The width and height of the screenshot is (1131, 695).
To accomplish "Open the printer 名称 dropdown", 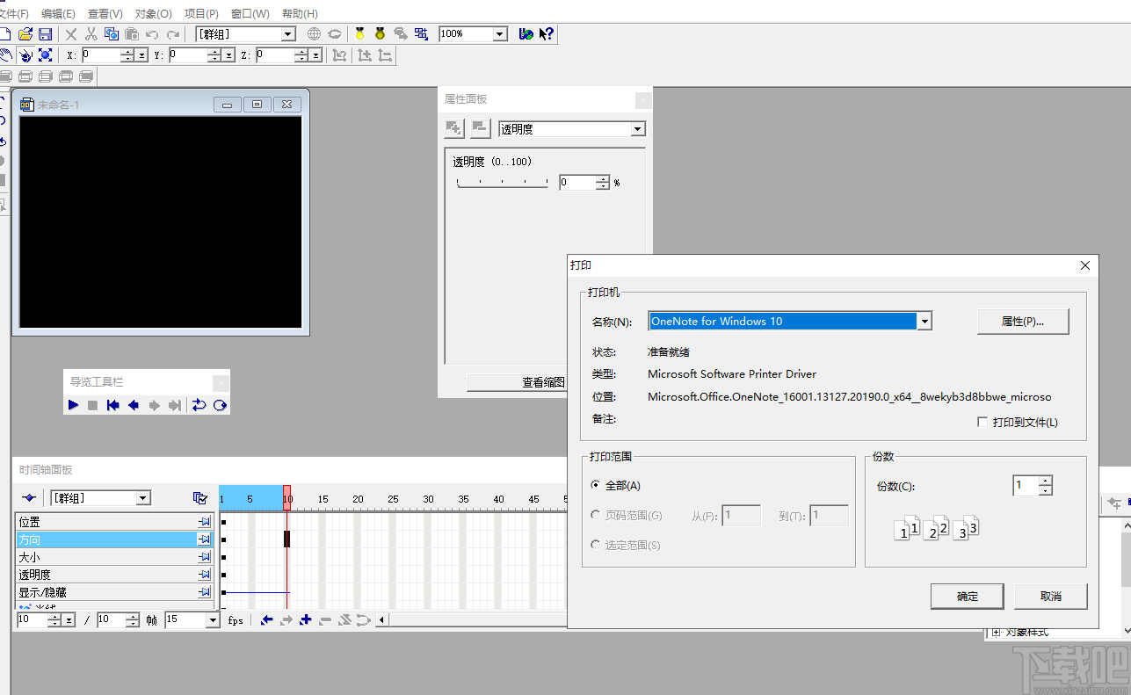I will point(924,321).
